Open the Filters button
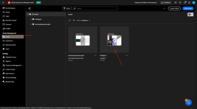197x109 pixels. (67, 9)
